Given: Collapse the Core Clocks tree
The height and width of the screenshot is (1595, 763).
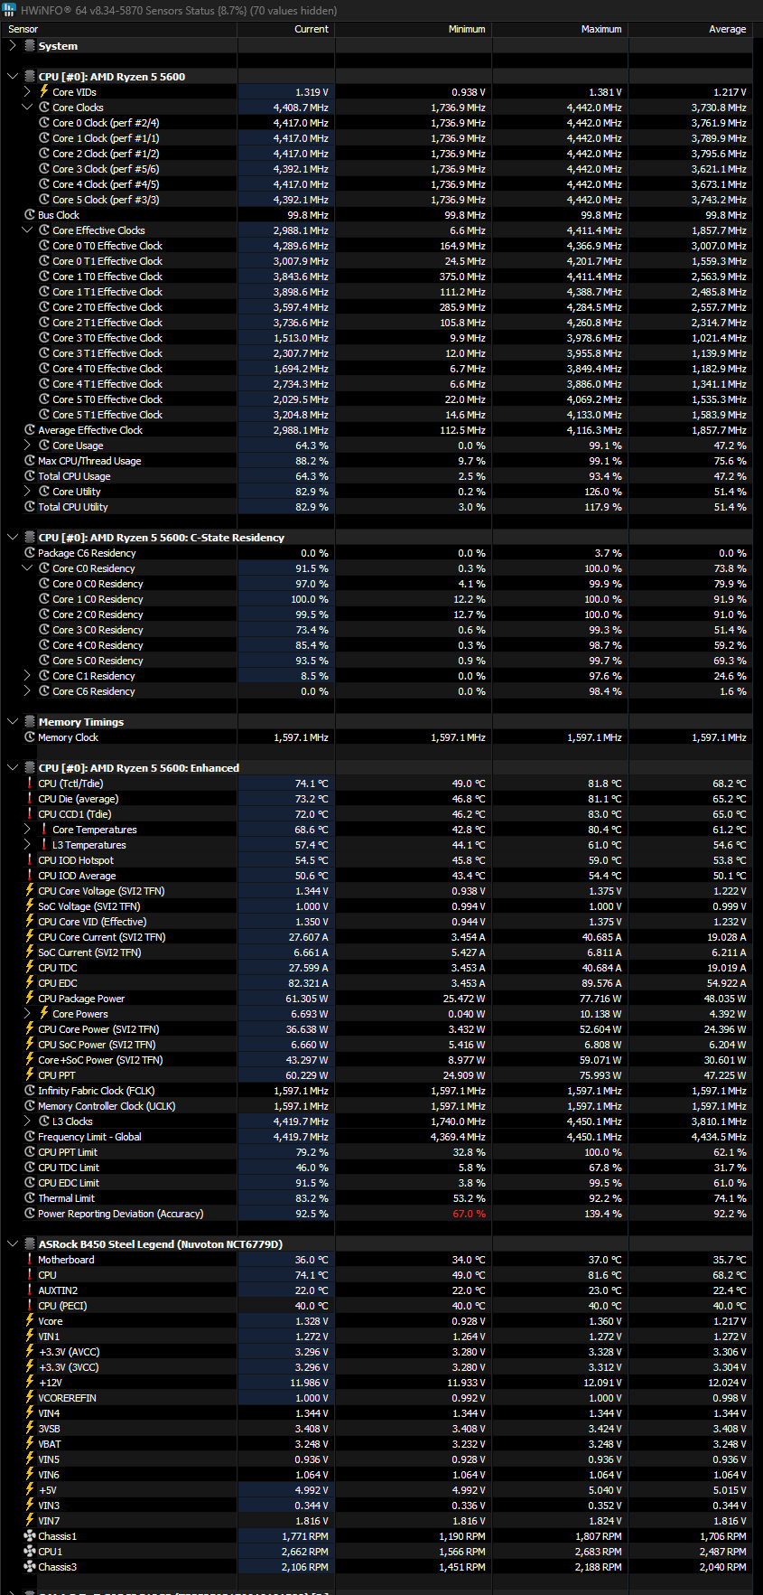Looking at the screenshot, I should 27,107.
